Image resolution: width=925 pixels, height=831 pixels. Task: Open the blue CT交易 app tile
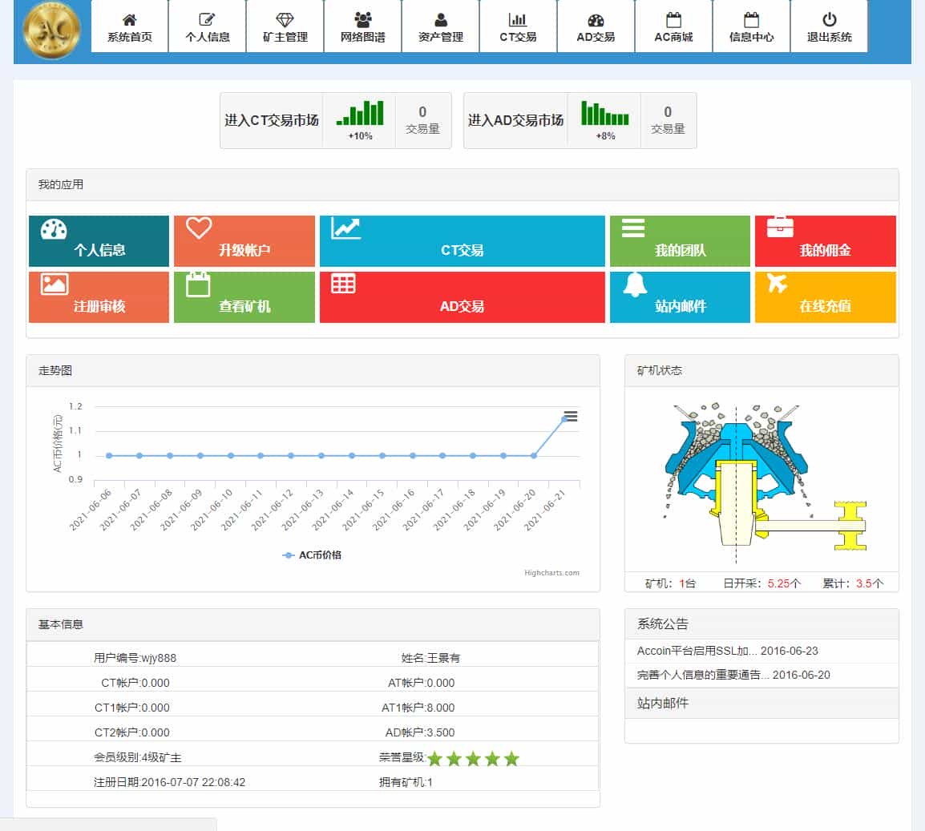point(462,241)
